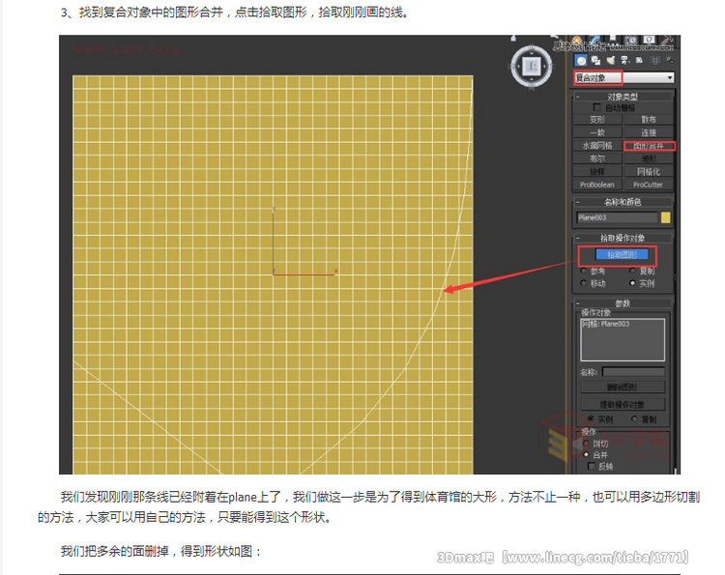Select the 合并 operation radio
The height and width of the screenshot is (575, 725).
coord(586,455)
